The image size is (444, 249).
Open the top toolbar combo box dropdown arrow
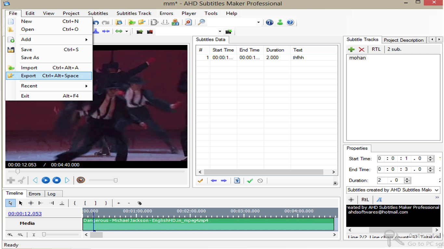point(258,22)
